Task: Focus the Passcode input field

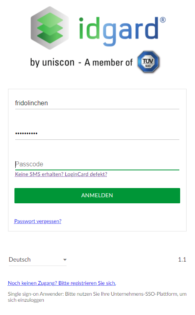Action: (x=97, y=164)
